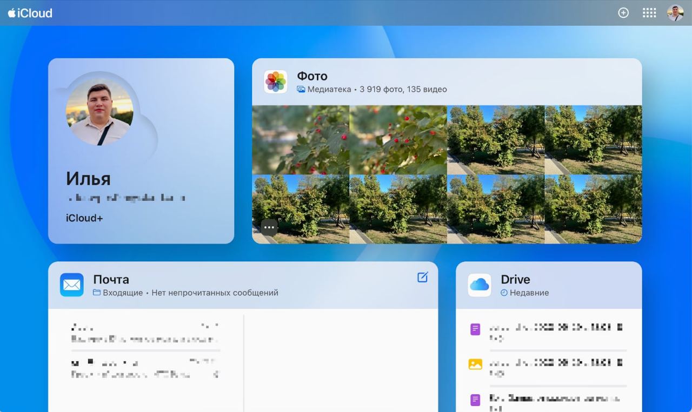Click the Почта tile title
This screenshot has width=692, height=412.
[x=111, y=279]
